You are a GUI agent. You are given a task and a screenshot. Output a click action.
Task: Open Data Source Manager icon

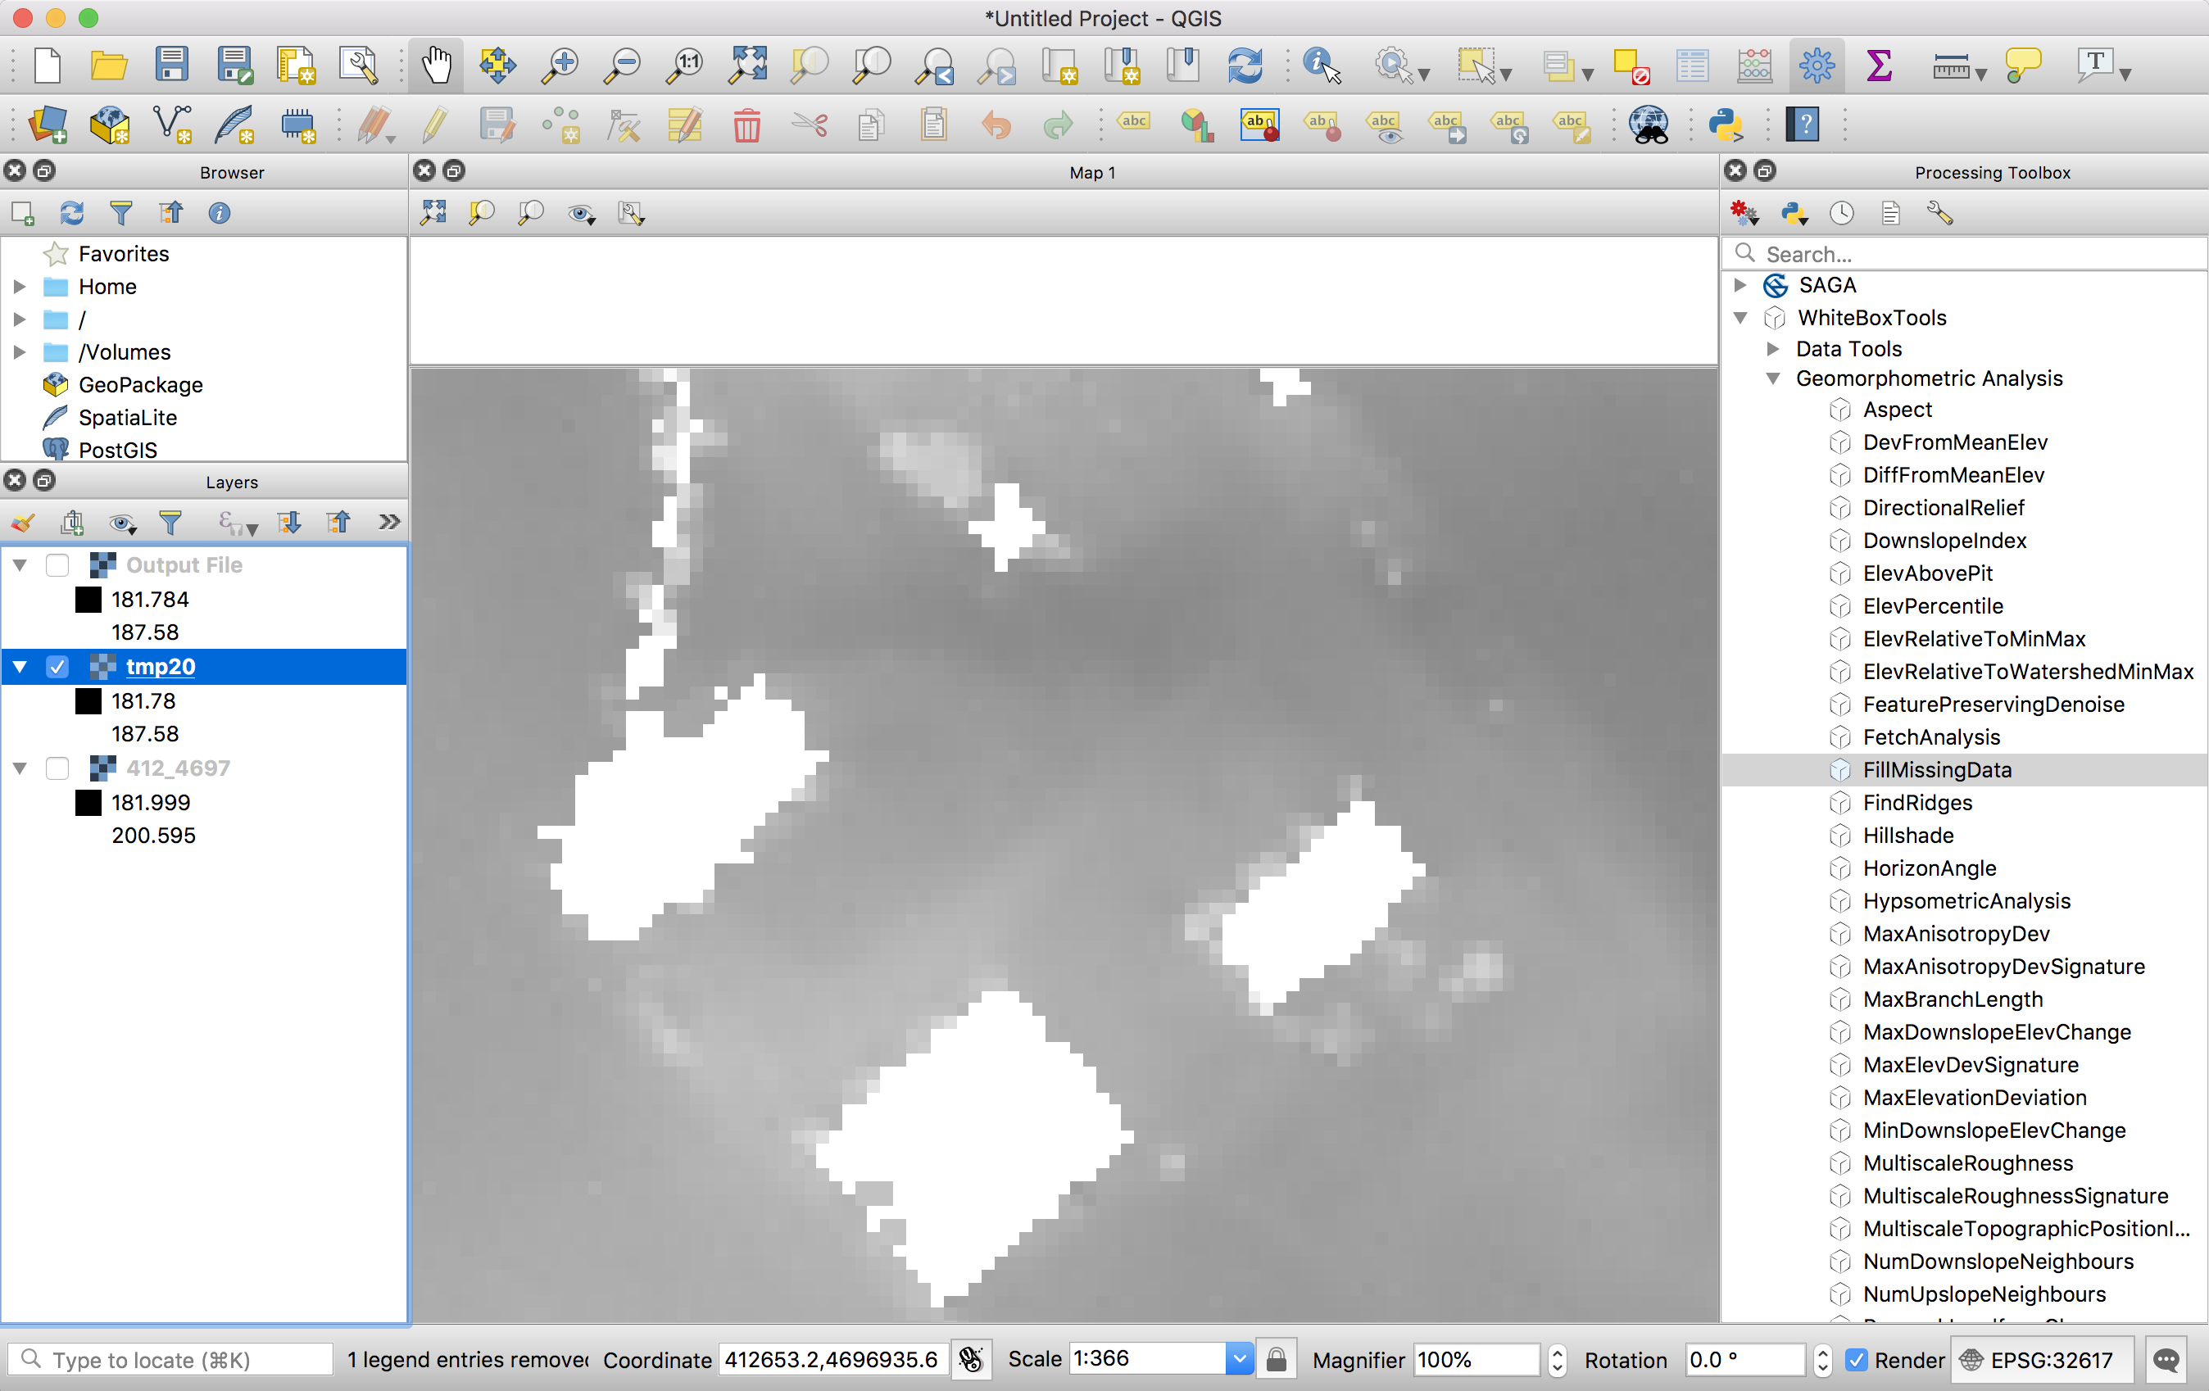(48, 125)
